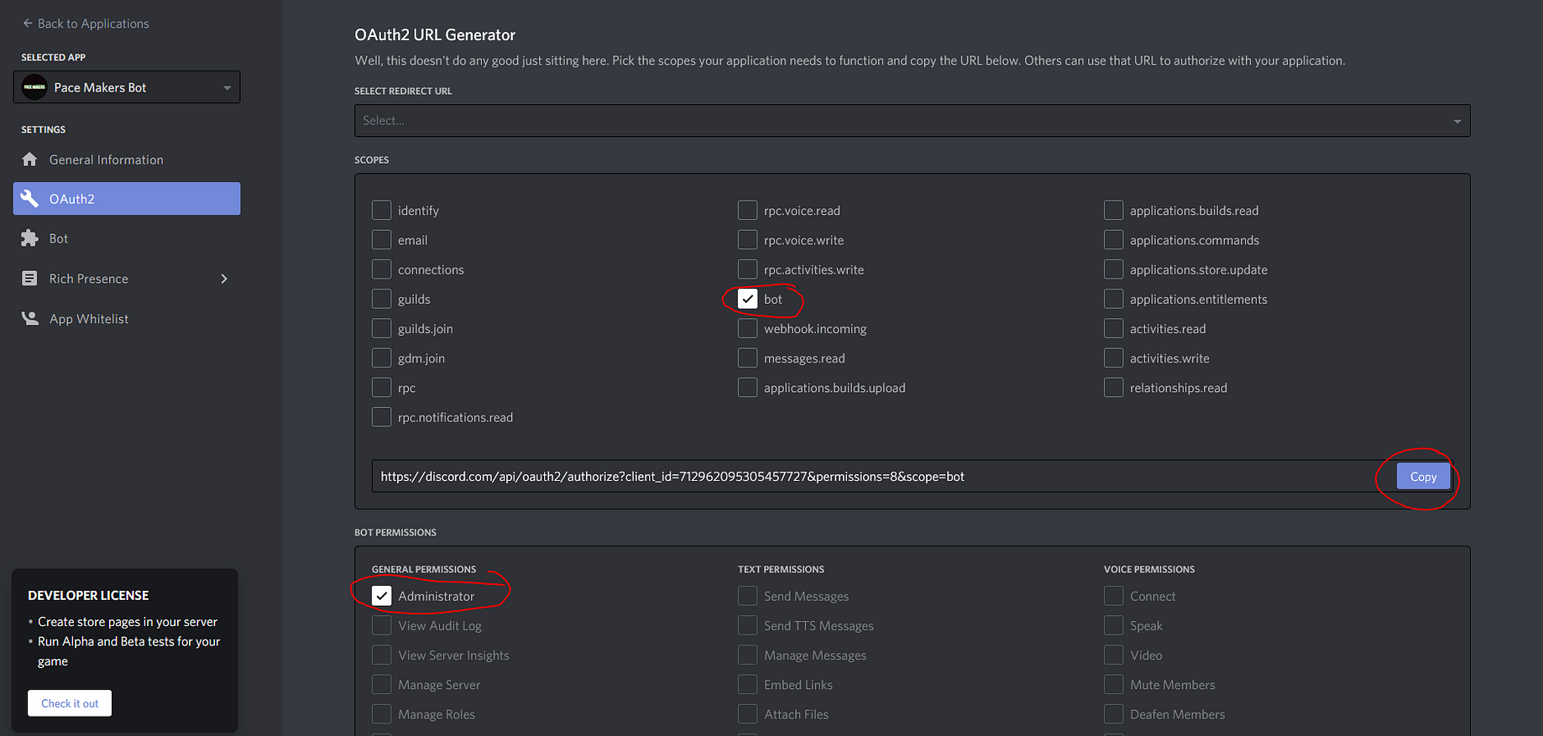Go back to Applications link

[86, 23]
